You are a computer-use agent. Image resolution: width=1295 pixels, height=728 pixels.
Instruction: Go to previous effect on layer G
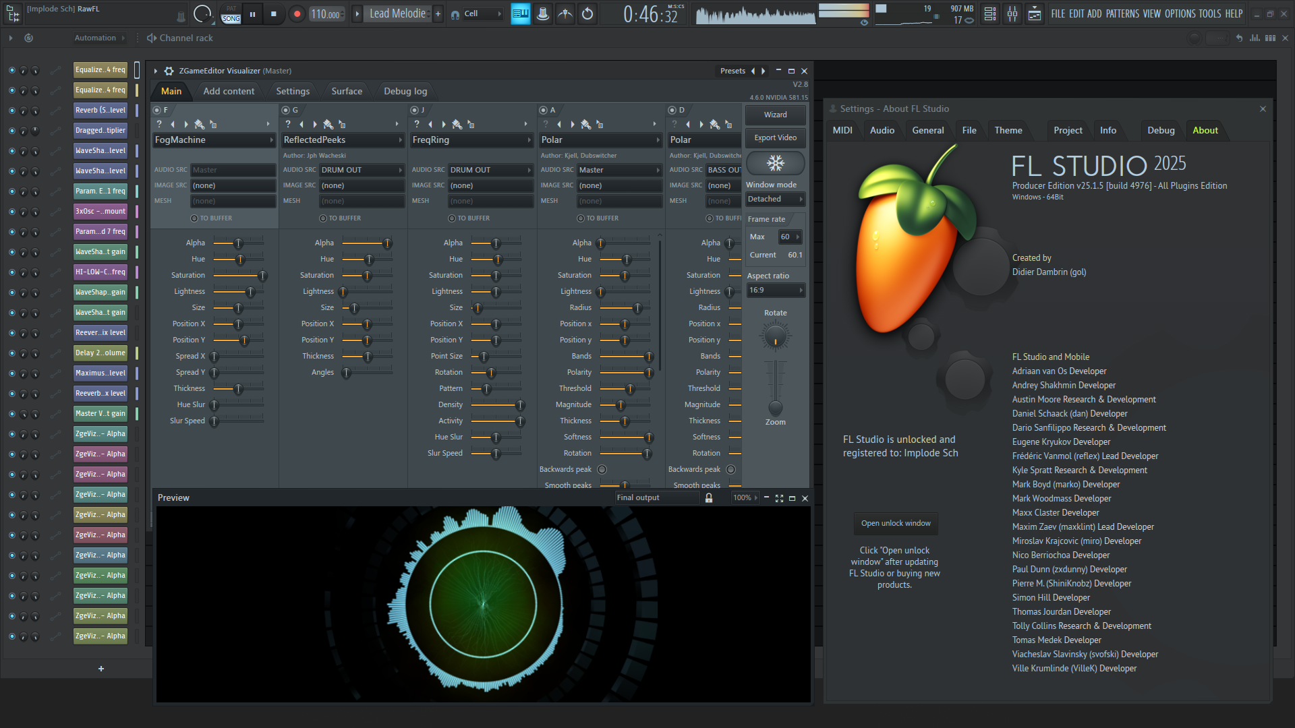[x=302, y=124]
